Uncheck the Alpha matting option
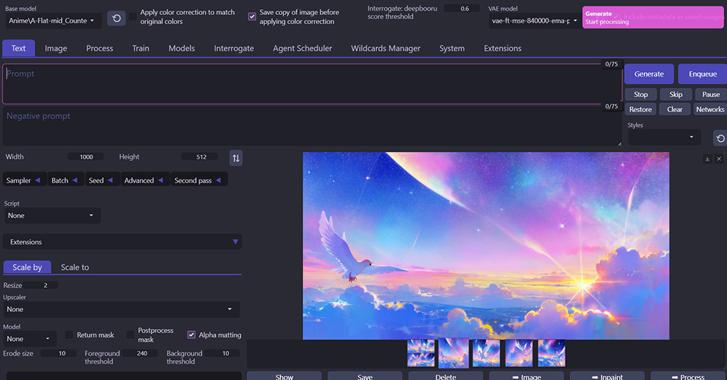 (192, 335)
